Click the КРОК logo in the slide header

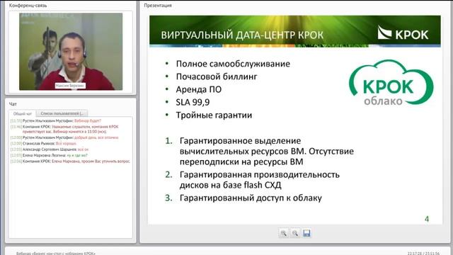coord(403,33)
